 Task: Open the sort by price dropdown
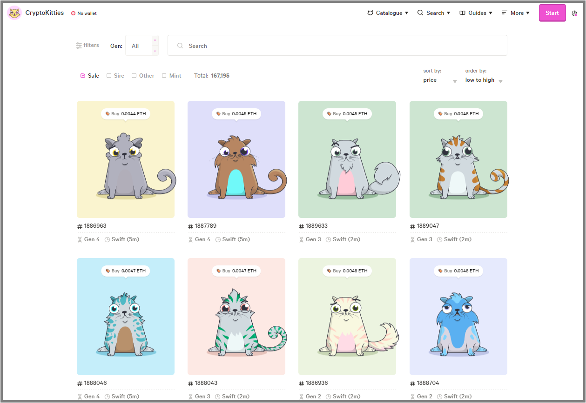click(x=440, y=80)
